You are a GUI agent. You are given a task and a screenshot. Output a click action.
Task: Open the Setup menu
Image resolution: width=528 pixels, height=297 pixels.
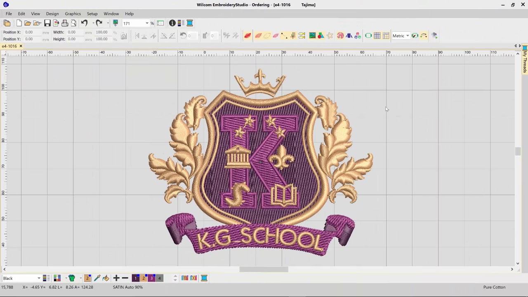tap(92, 14)
